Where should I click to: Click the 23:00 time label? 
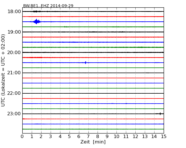click(14, 114)
